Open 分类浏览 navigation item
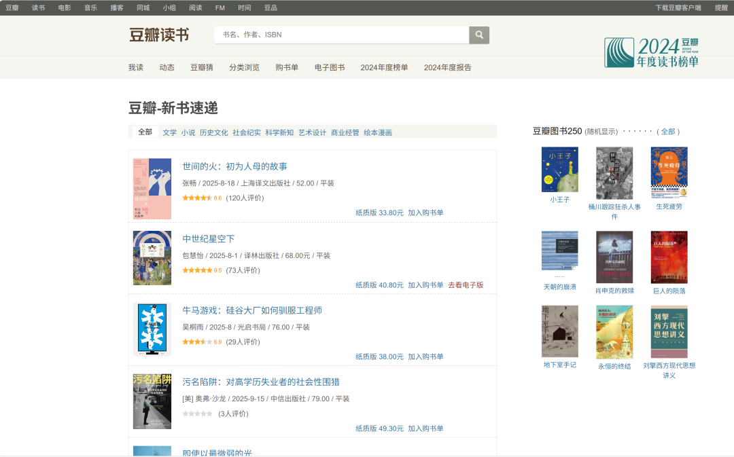Viewport: 734px width, 457px height. [245, 67]
